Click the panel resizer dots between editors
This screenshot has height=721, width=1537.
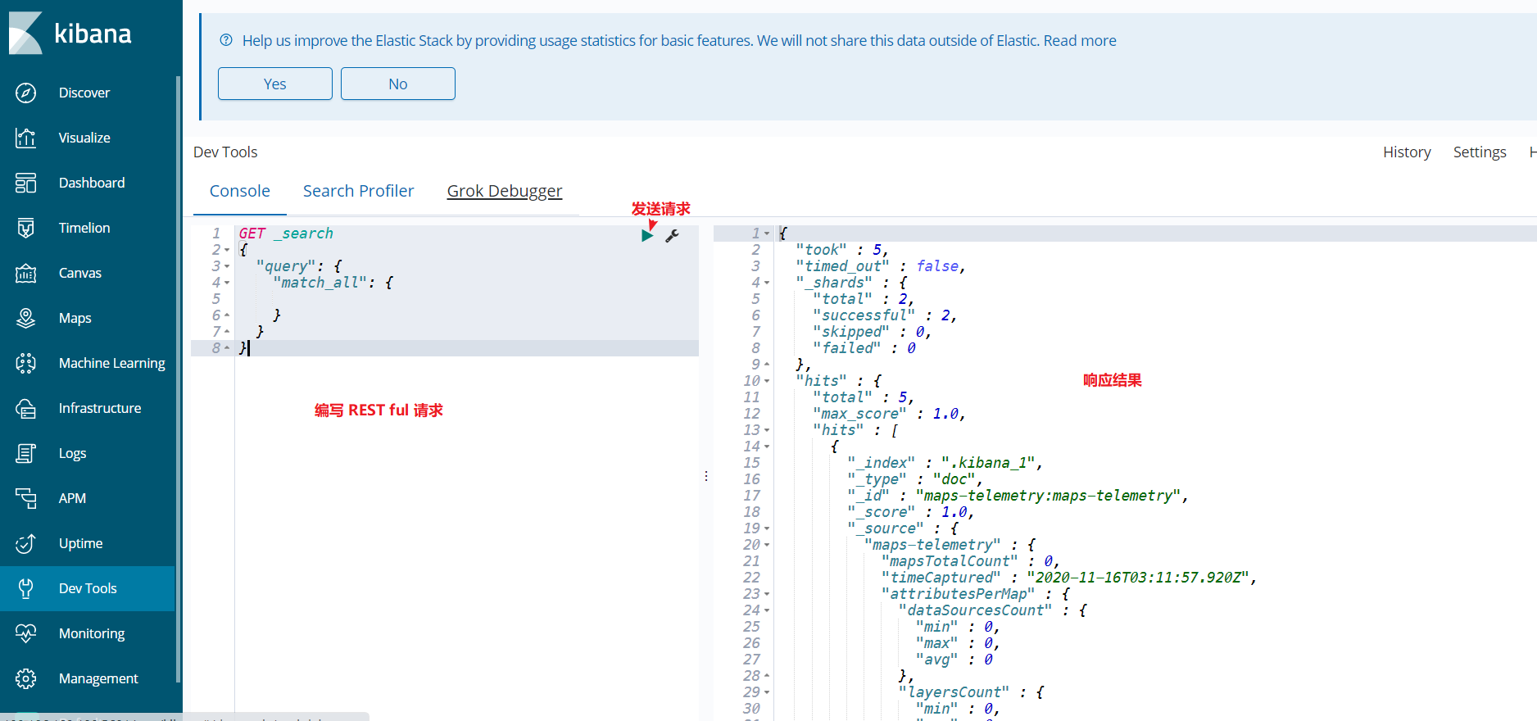click(706, 476)
